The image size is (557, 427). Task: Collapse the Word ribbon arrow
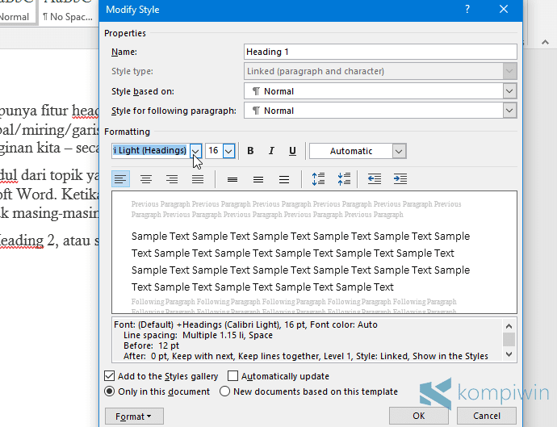(x=545, y=42)
